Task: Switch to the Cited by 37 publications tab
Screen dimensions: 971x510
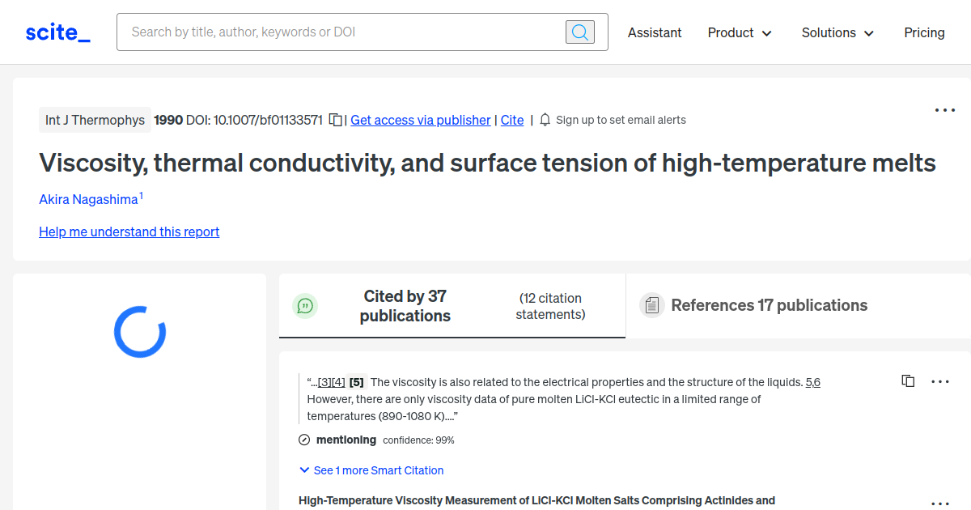Action: [405, 305]
